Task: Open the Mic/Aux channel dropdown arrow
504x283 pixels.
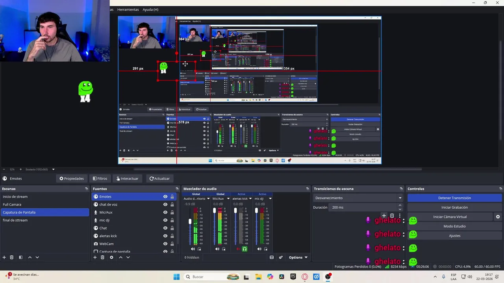Action: (228, 198)
